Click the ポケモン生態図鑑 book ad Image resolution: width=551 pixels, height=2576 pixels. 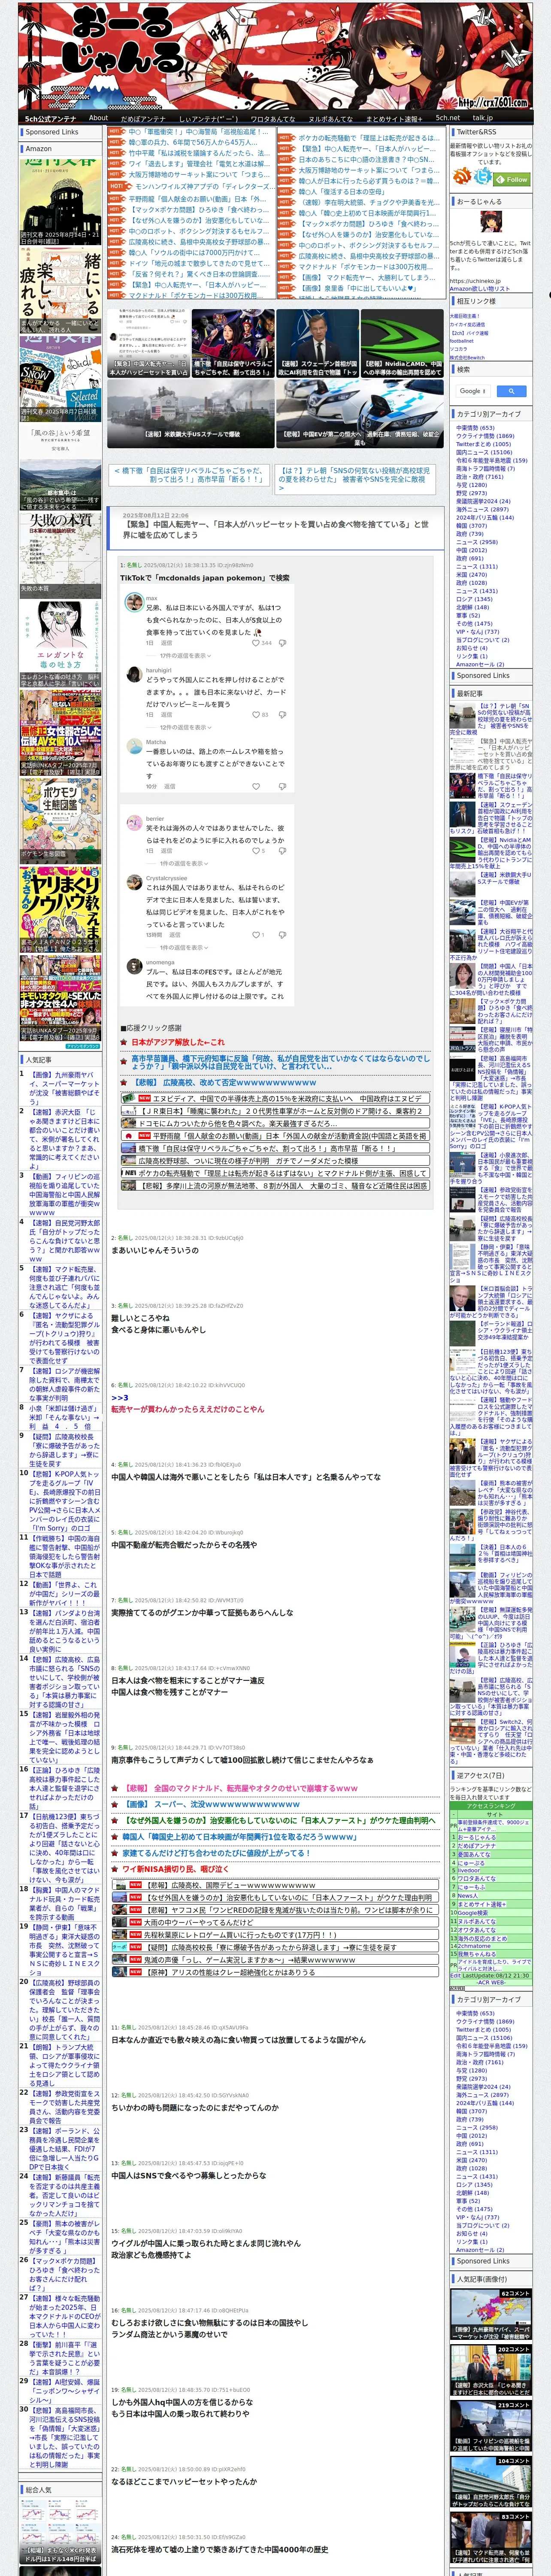(60, 820)
